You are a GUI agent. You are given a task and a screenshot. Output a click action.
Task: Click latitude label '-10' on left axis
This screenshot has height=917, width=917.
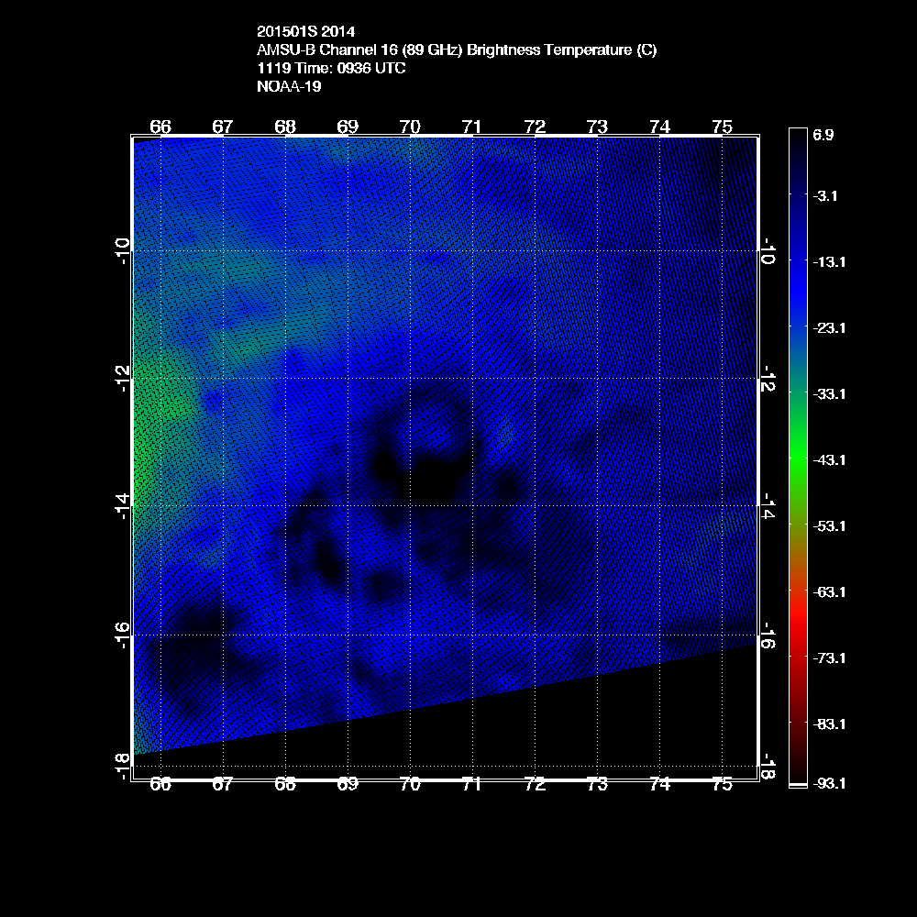[122, 251]
